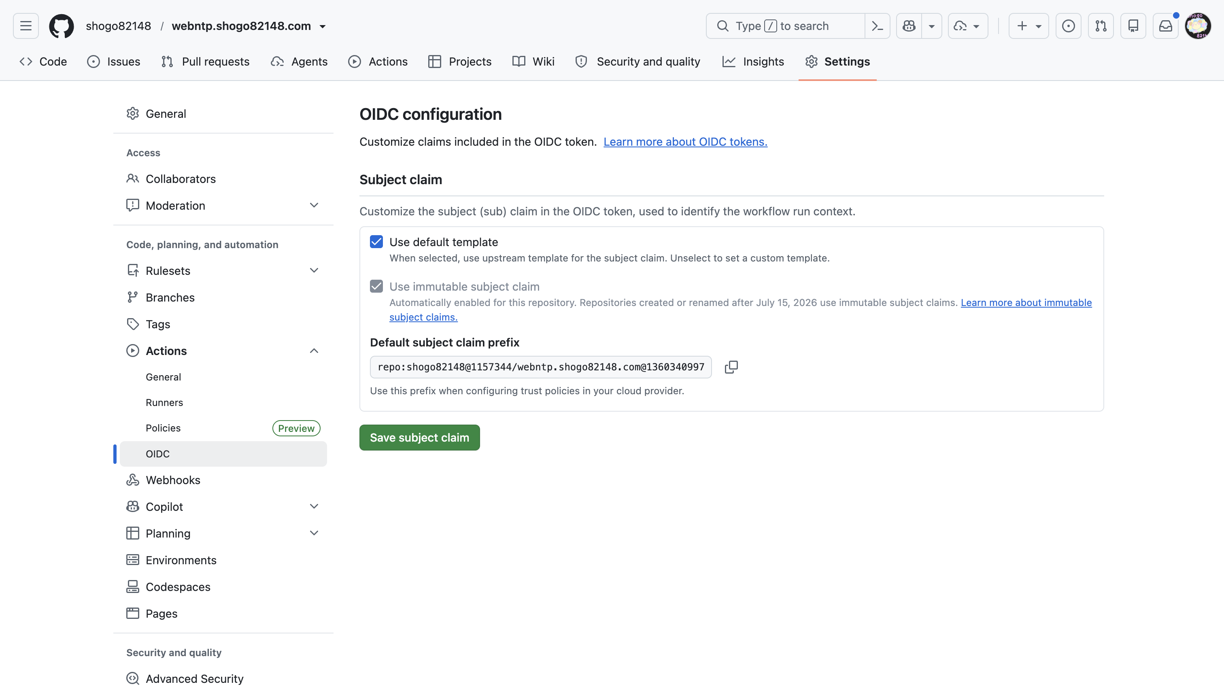Click the default subject claim prefix field
1224x697 pixels.
pos(541,367)
